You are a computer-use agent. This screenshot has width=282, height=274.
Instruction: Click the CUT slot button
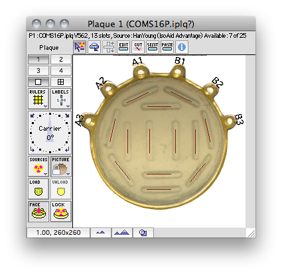point(138,47)
